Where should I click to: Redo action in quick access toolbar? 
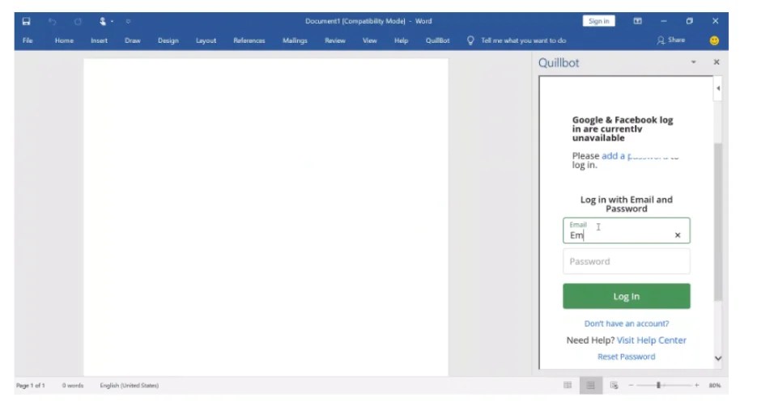78,21
